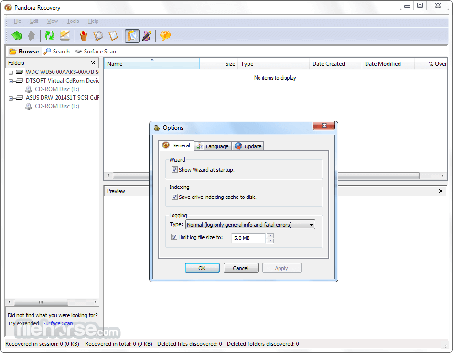
Task: Click the ASUS DRW-2014S1T drive icon
Action: click(x=20, y=98)
